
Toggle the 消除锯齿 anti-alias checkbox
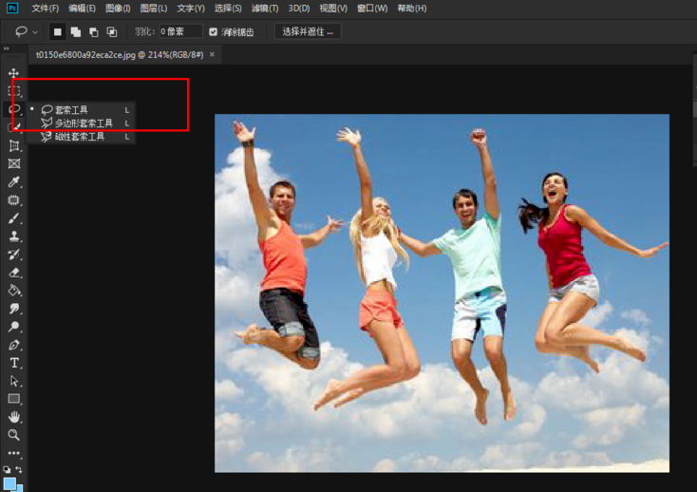click(214, 31)
